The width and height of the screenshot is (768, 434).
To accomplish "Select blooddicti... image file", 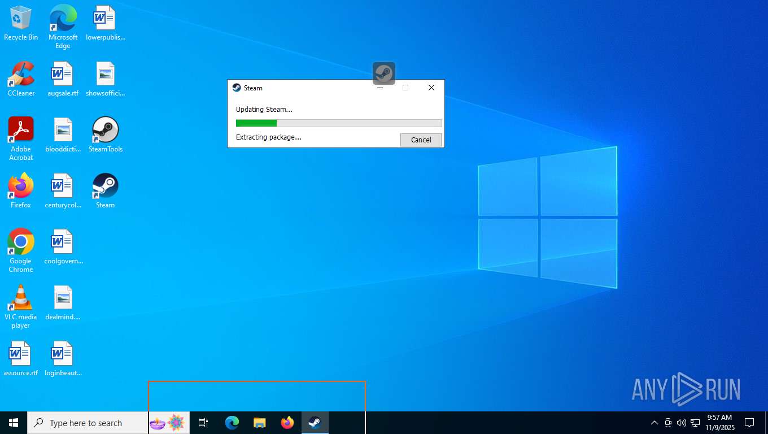I will (63, 136).
